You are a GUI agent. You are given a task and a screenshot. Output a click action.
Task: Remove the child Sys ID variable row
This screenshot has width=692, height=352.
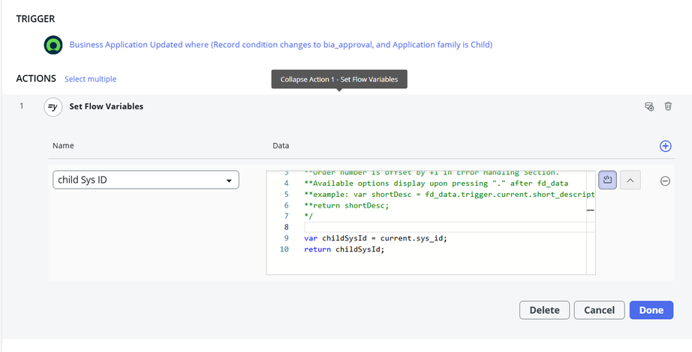[665, 180]
